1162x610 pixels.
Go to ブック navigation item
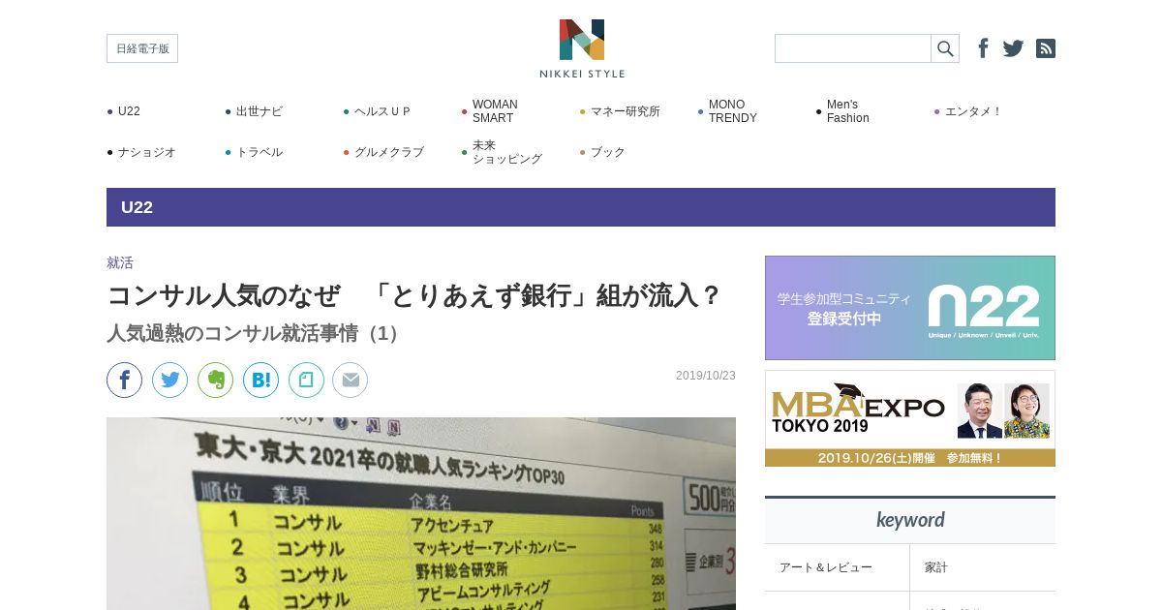(x=607, y=152)
